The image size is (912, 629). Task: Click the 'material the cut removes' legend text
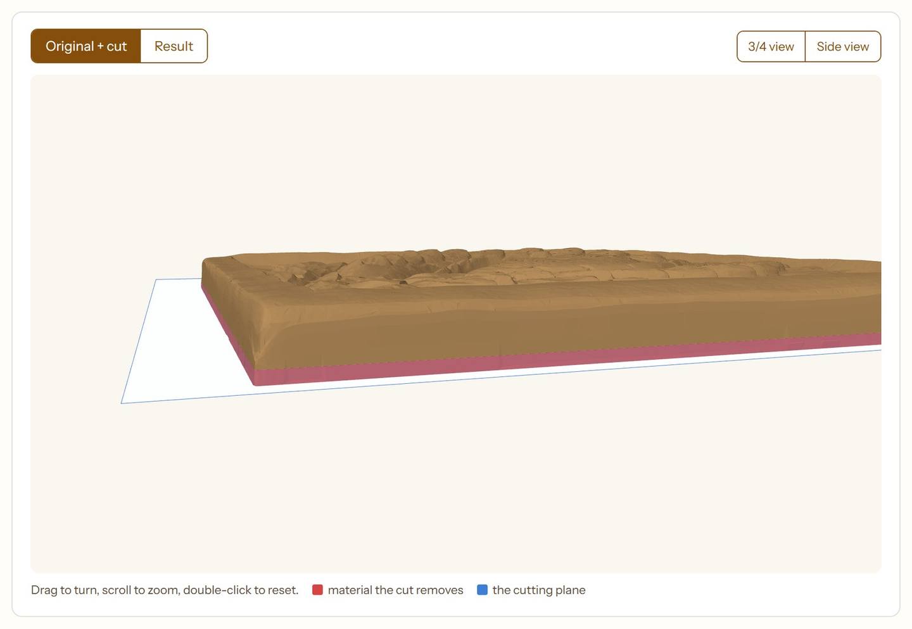click(x=396, y=590)
